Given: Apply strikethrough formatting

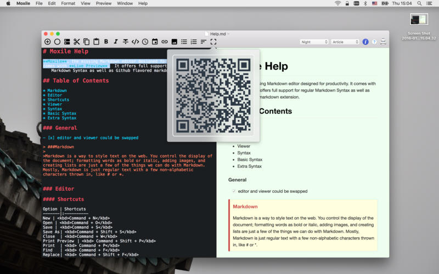Looking at the screenshot, I should click(126, 42).
